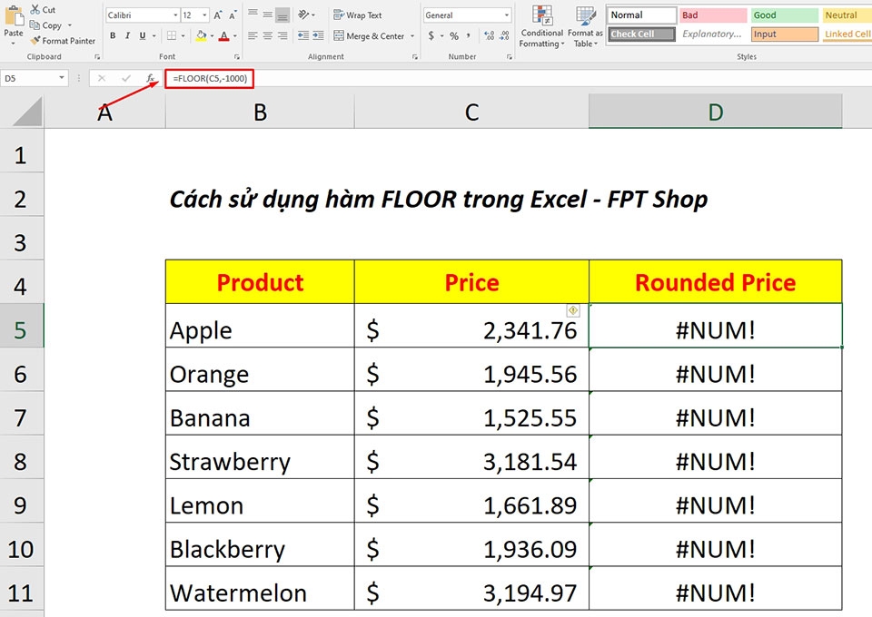Apply the Good cell style
Image resolution: width=872 pixels, height=617 pixels.
[783, 15]
